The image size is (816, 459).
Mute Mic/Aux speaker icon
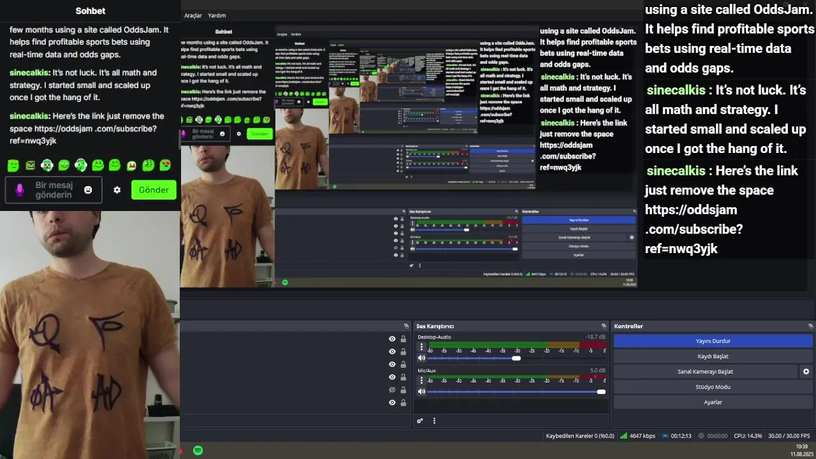coord(421,391)
